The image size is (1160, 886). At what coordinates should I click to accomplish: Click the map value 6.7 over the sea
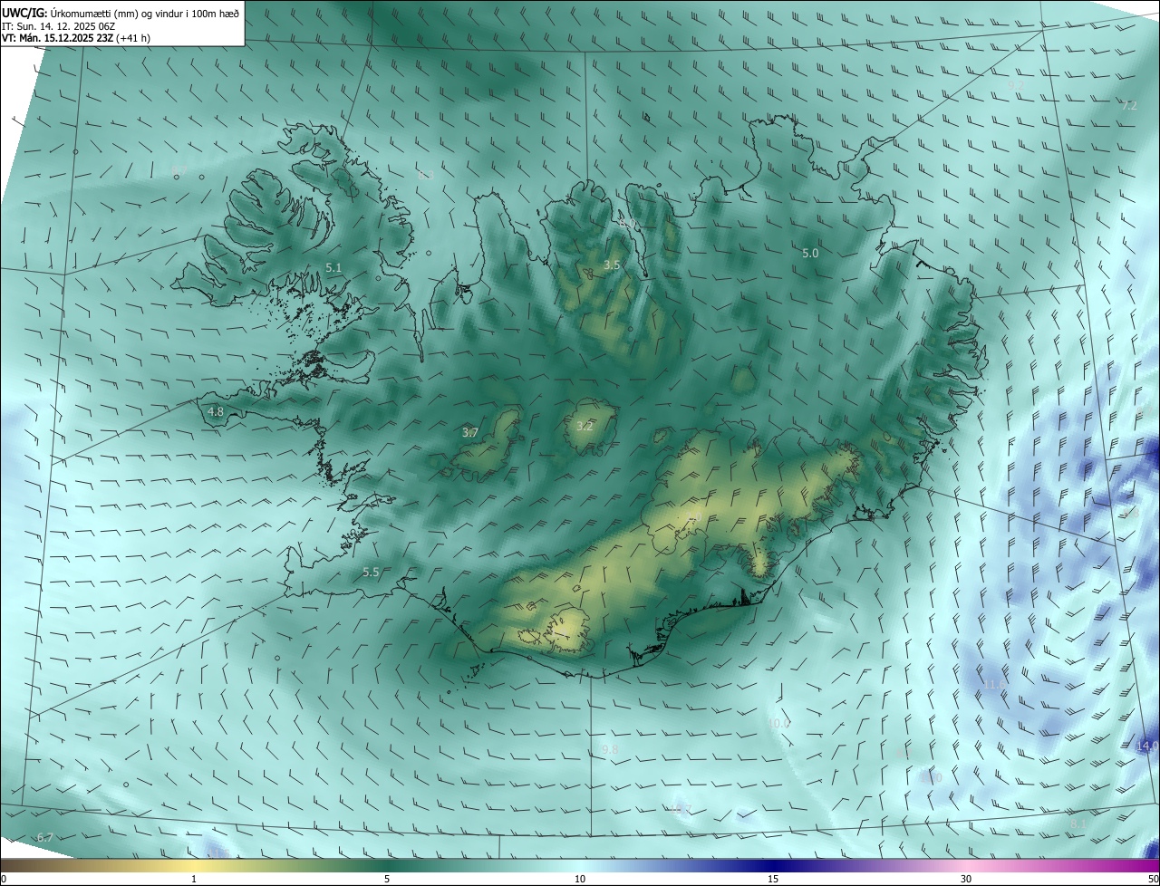tap(45, 838)
